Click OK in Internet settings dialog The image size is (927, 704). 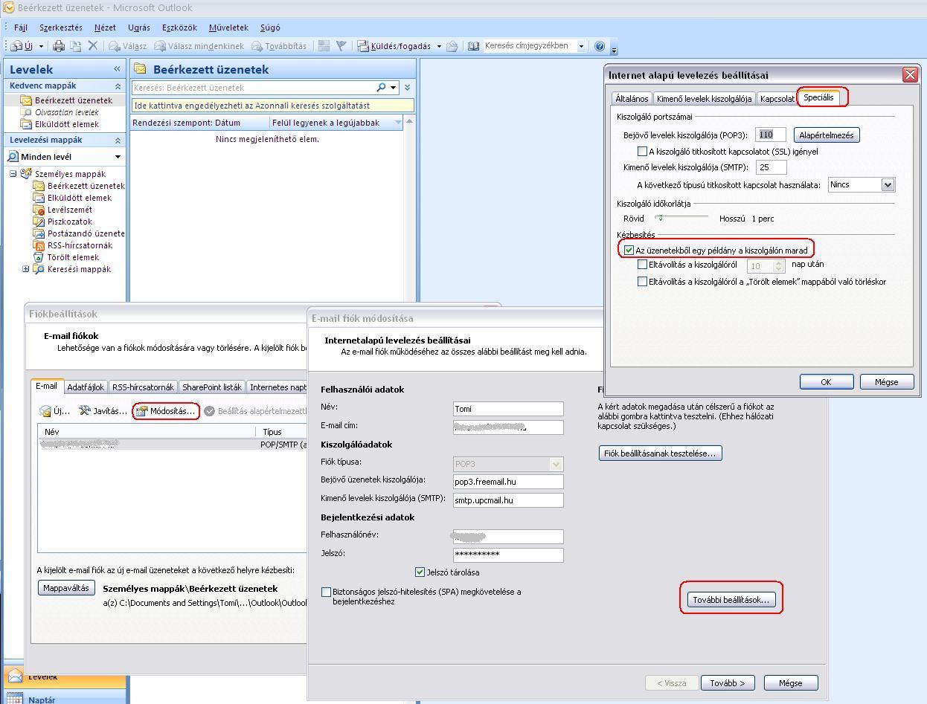click(827, 381)
